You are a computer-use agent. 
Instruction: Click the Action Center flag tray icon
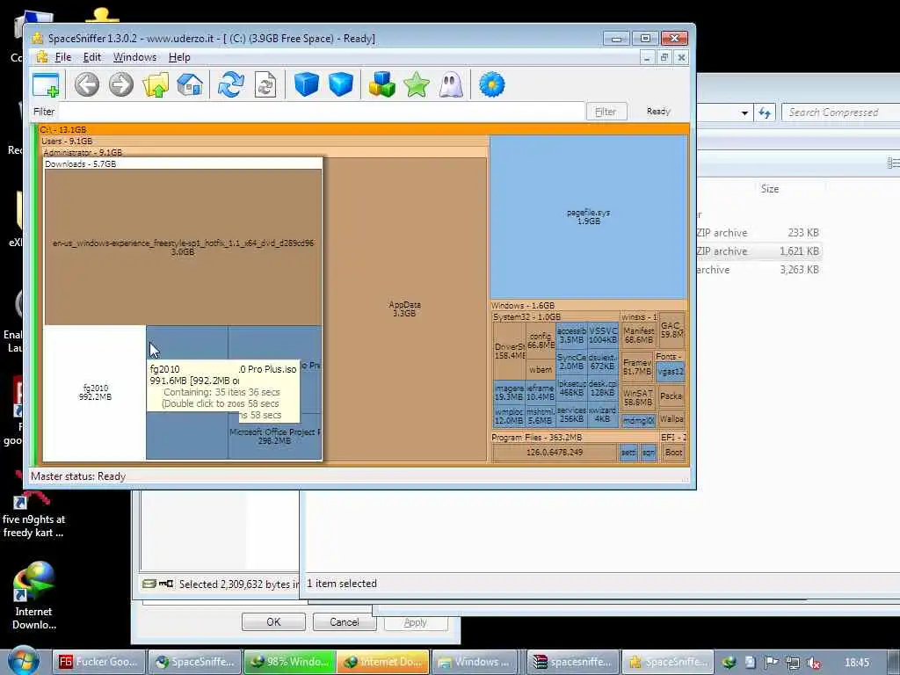click(771, 663)
